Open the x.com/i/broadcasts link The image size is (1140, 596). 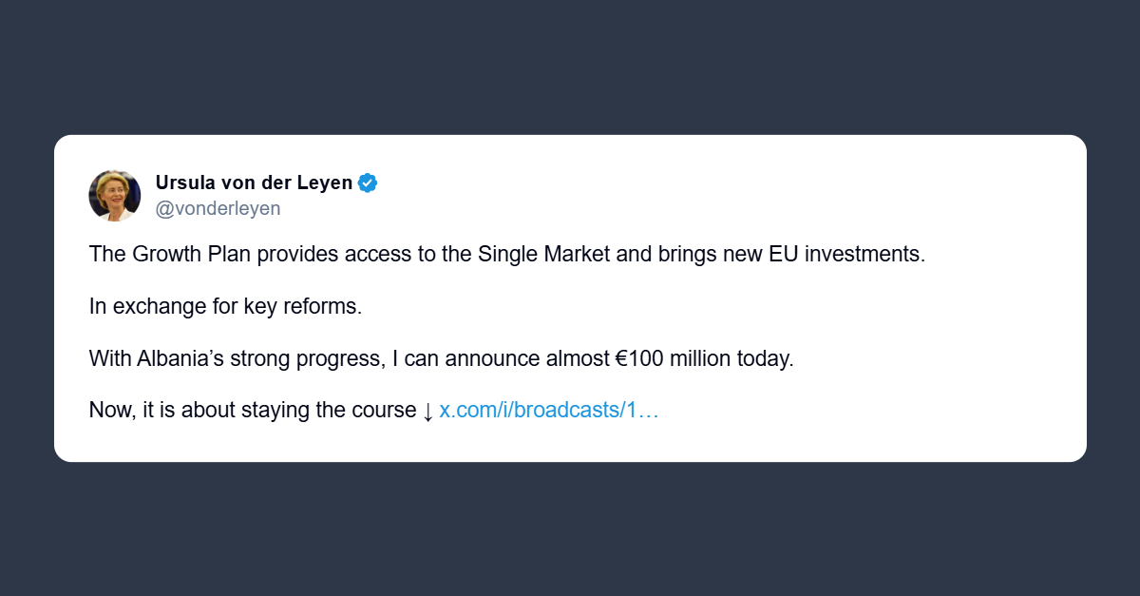[x=548, y=411]
